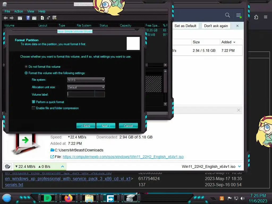Click in the Volume label text field
Image resolution: width=272 pixels, height=204 pixels.
[x=86, y=94]
